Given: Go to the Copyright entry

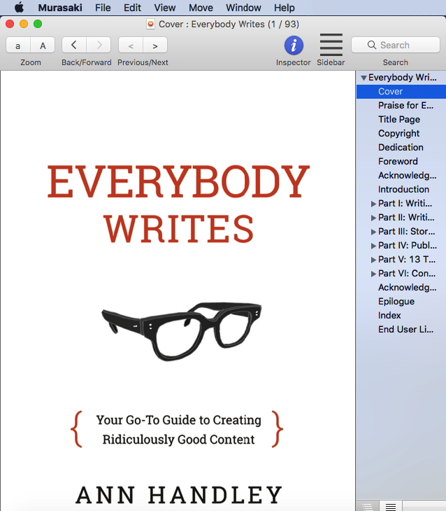Looking at the screenshot, I should pyautogui.click(x=398, y=134).
